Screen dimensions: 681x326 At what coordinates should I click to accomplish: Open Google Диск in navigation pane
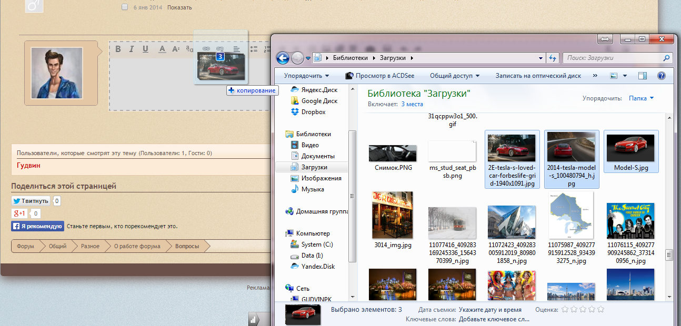point(314,101)
